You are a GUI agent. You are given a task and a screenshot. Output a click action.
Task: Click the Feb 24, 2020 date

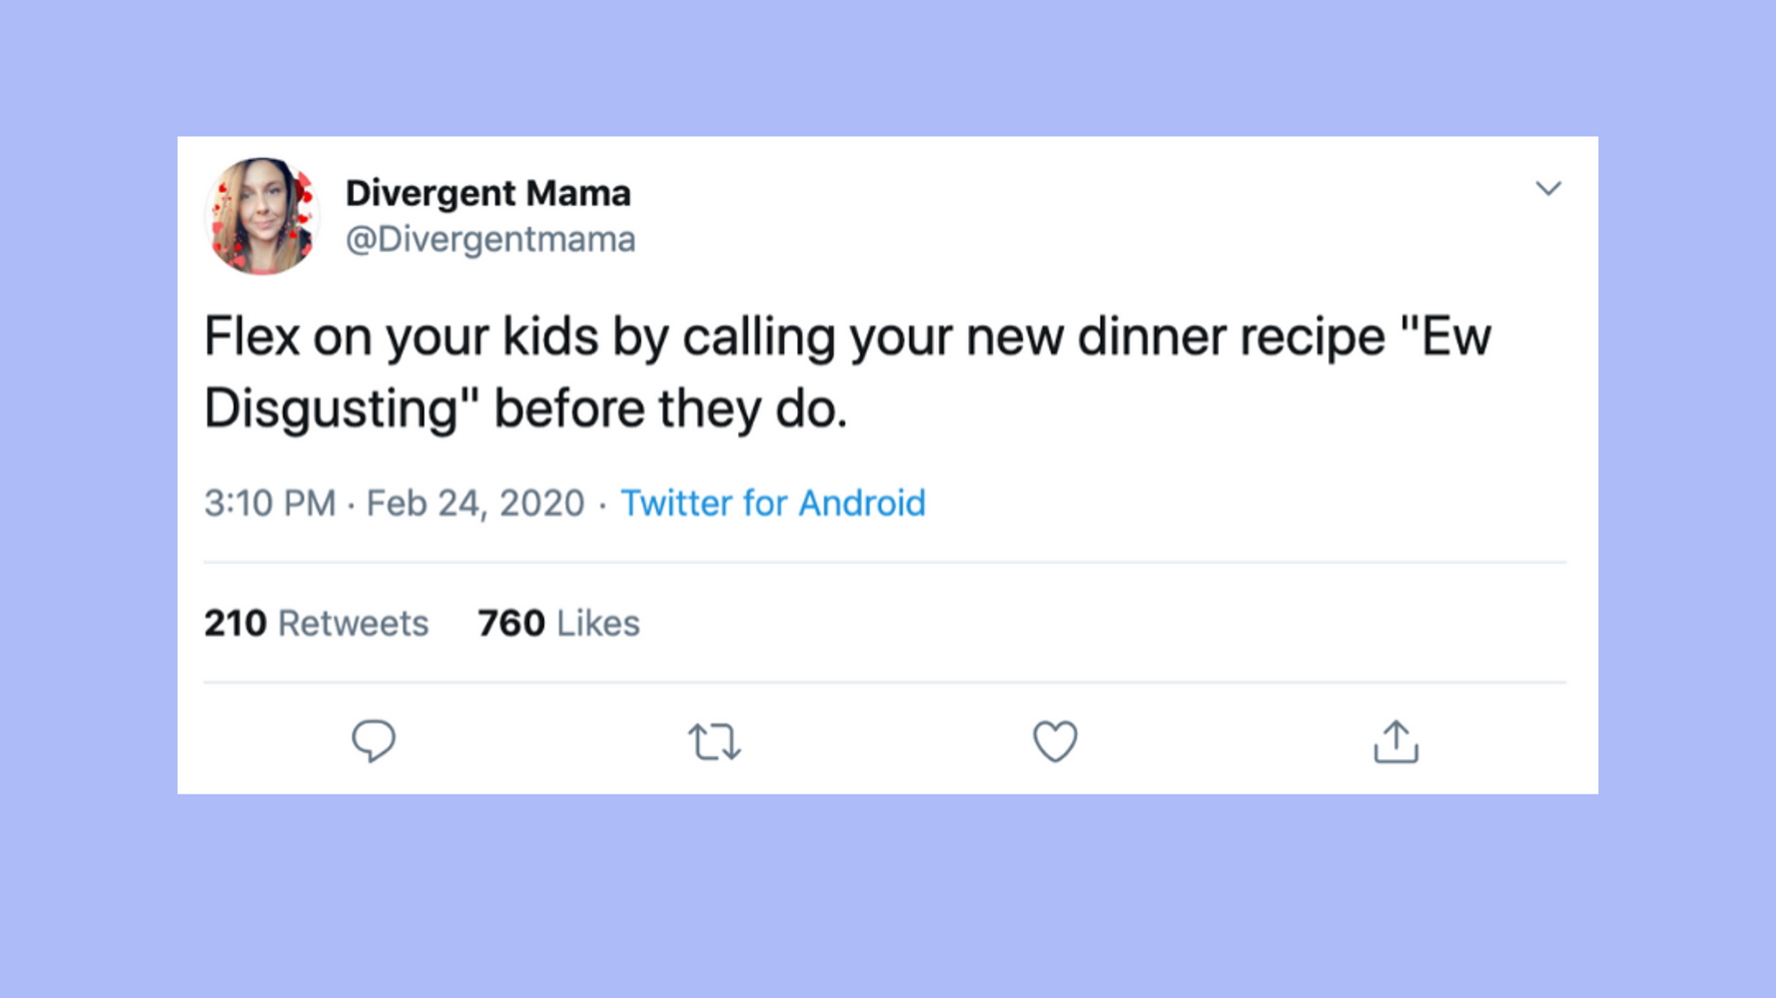(475, 502)
